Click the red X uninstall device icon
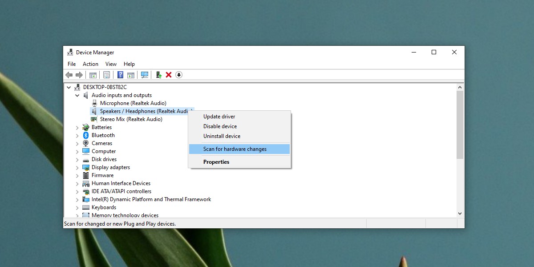534x267 pixels. 169,75
